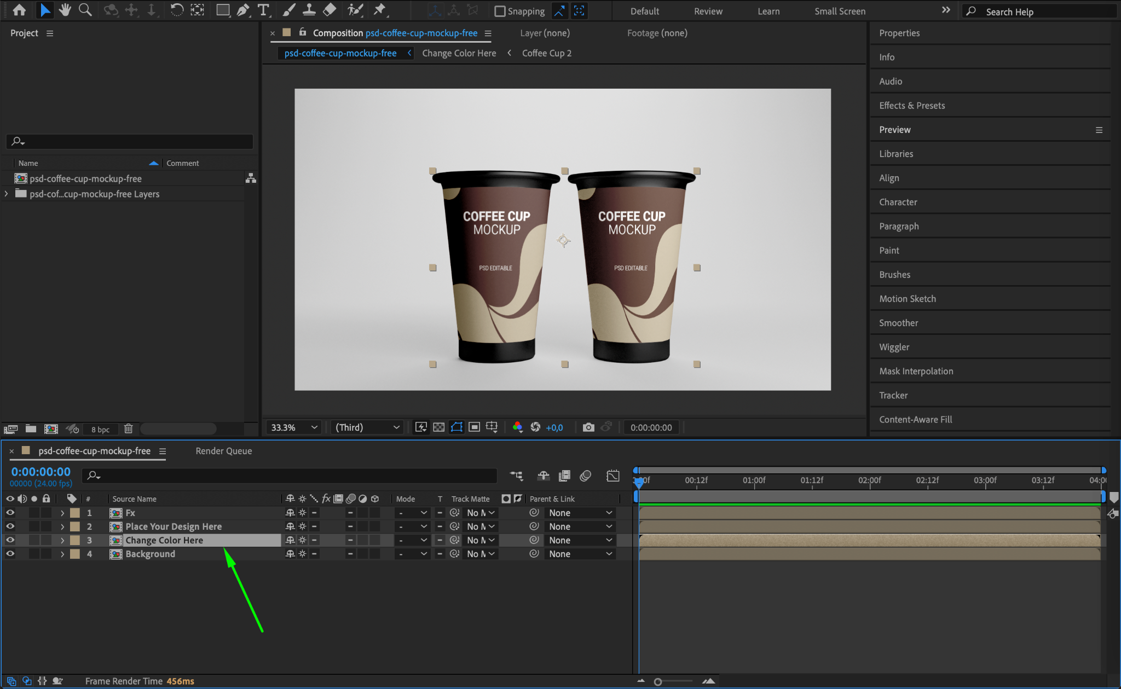Screen dimensions: 1121x689
Task: Enable the Snapping checkbox
Action: 500,11
